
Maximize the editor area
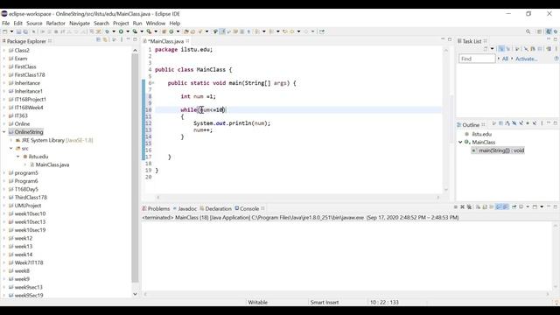[x=450, y=39]
